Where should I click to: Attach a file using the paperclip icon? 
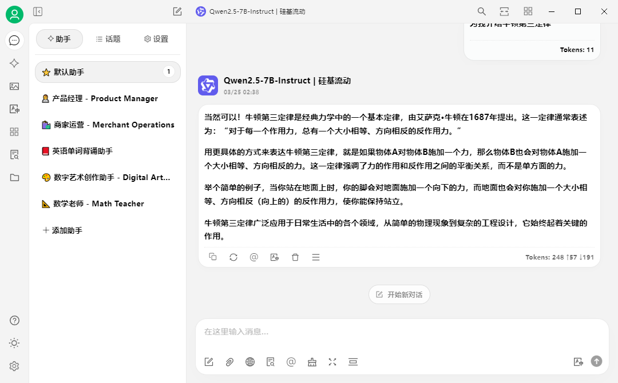tap(229, 362)
